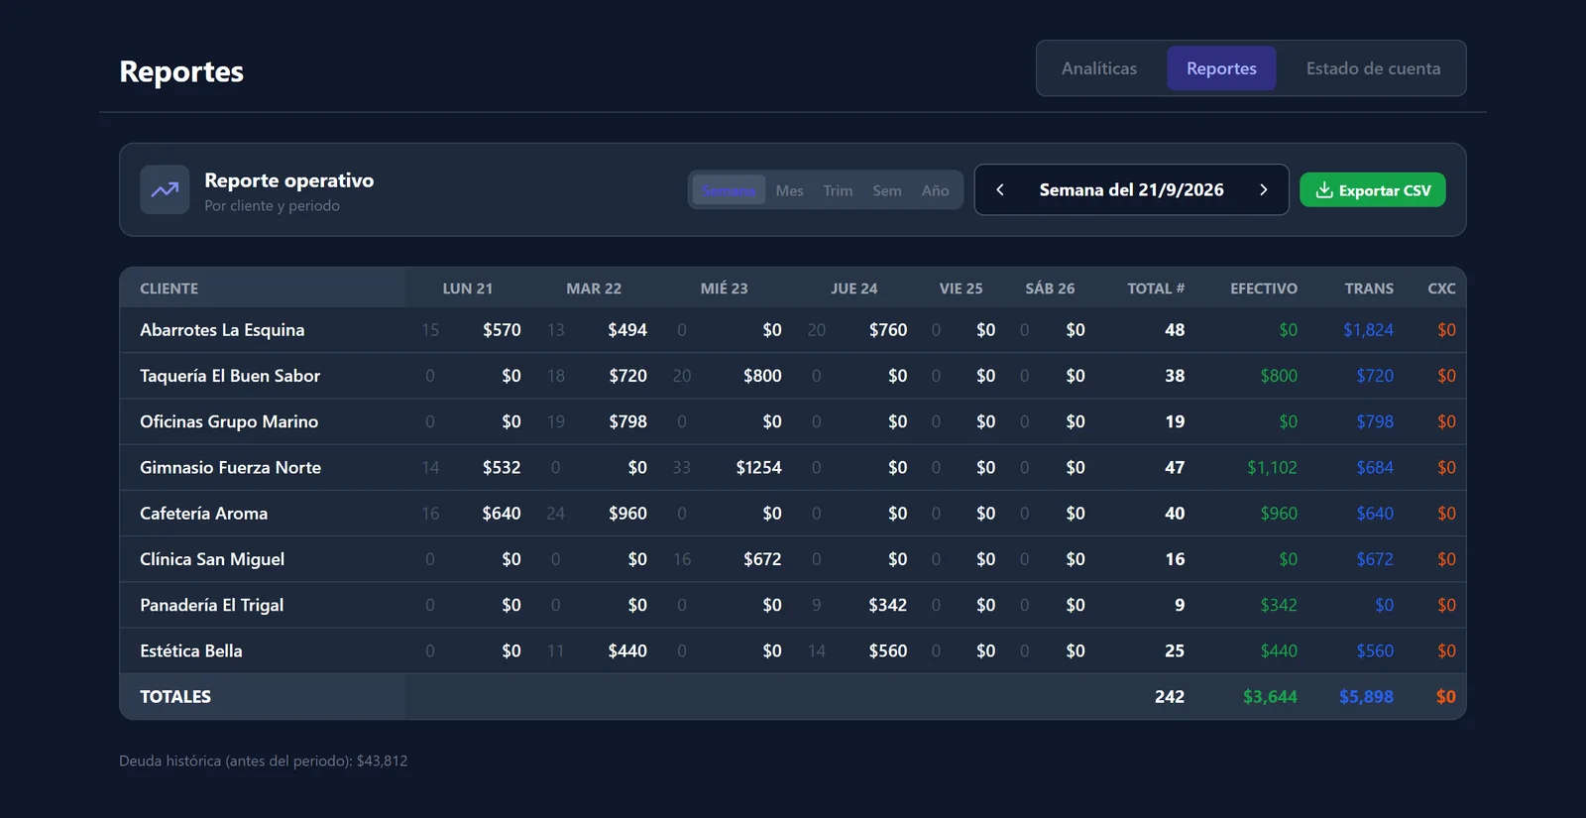This screenshot has width=1586, height=818.
Task: Click the Deuda histórica $43,812 note
Action: [x=264, y=760]
